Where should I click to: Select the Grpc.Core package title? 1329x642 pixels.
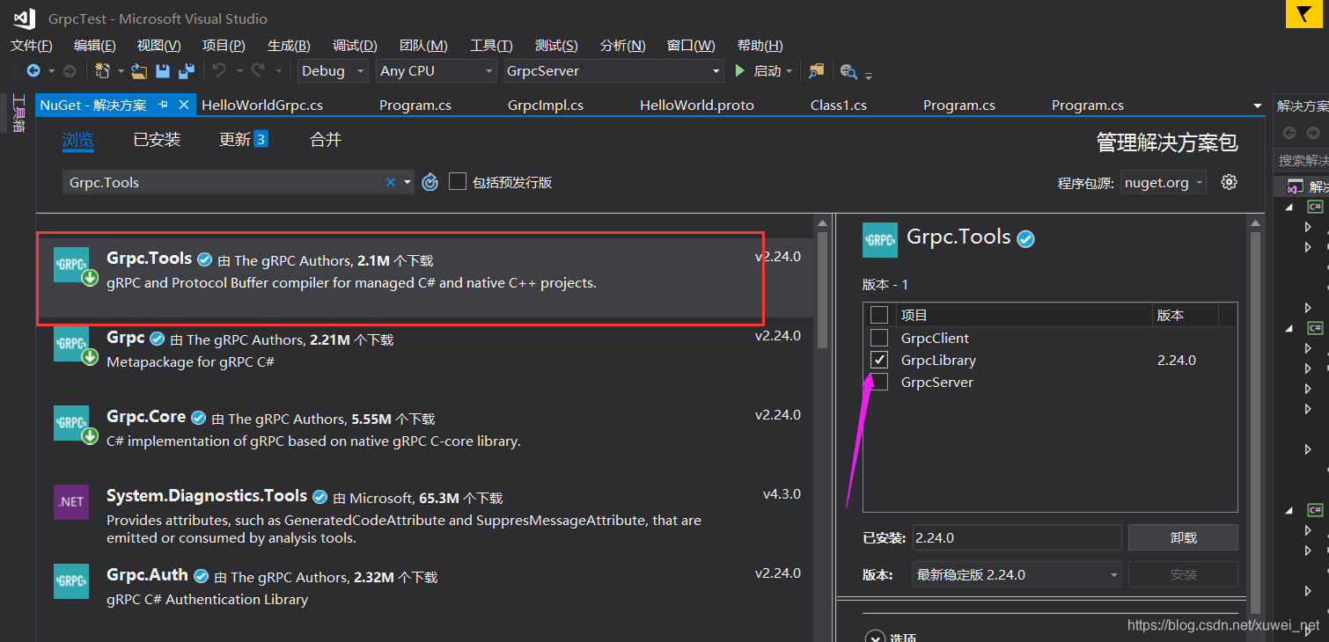tap(146, 417)
